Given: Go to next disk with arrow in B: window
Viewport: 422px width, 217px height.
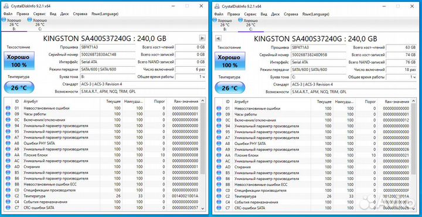Looking at the screenshot, I should [x=202, y=38].
